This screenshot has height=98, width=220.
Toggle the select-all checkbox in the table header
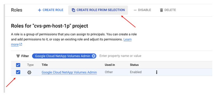[18, 65]
